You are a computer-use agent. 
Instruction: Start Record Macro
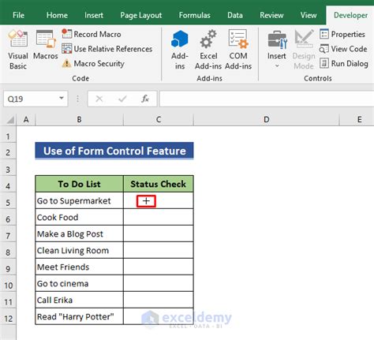tap(92, 34)
